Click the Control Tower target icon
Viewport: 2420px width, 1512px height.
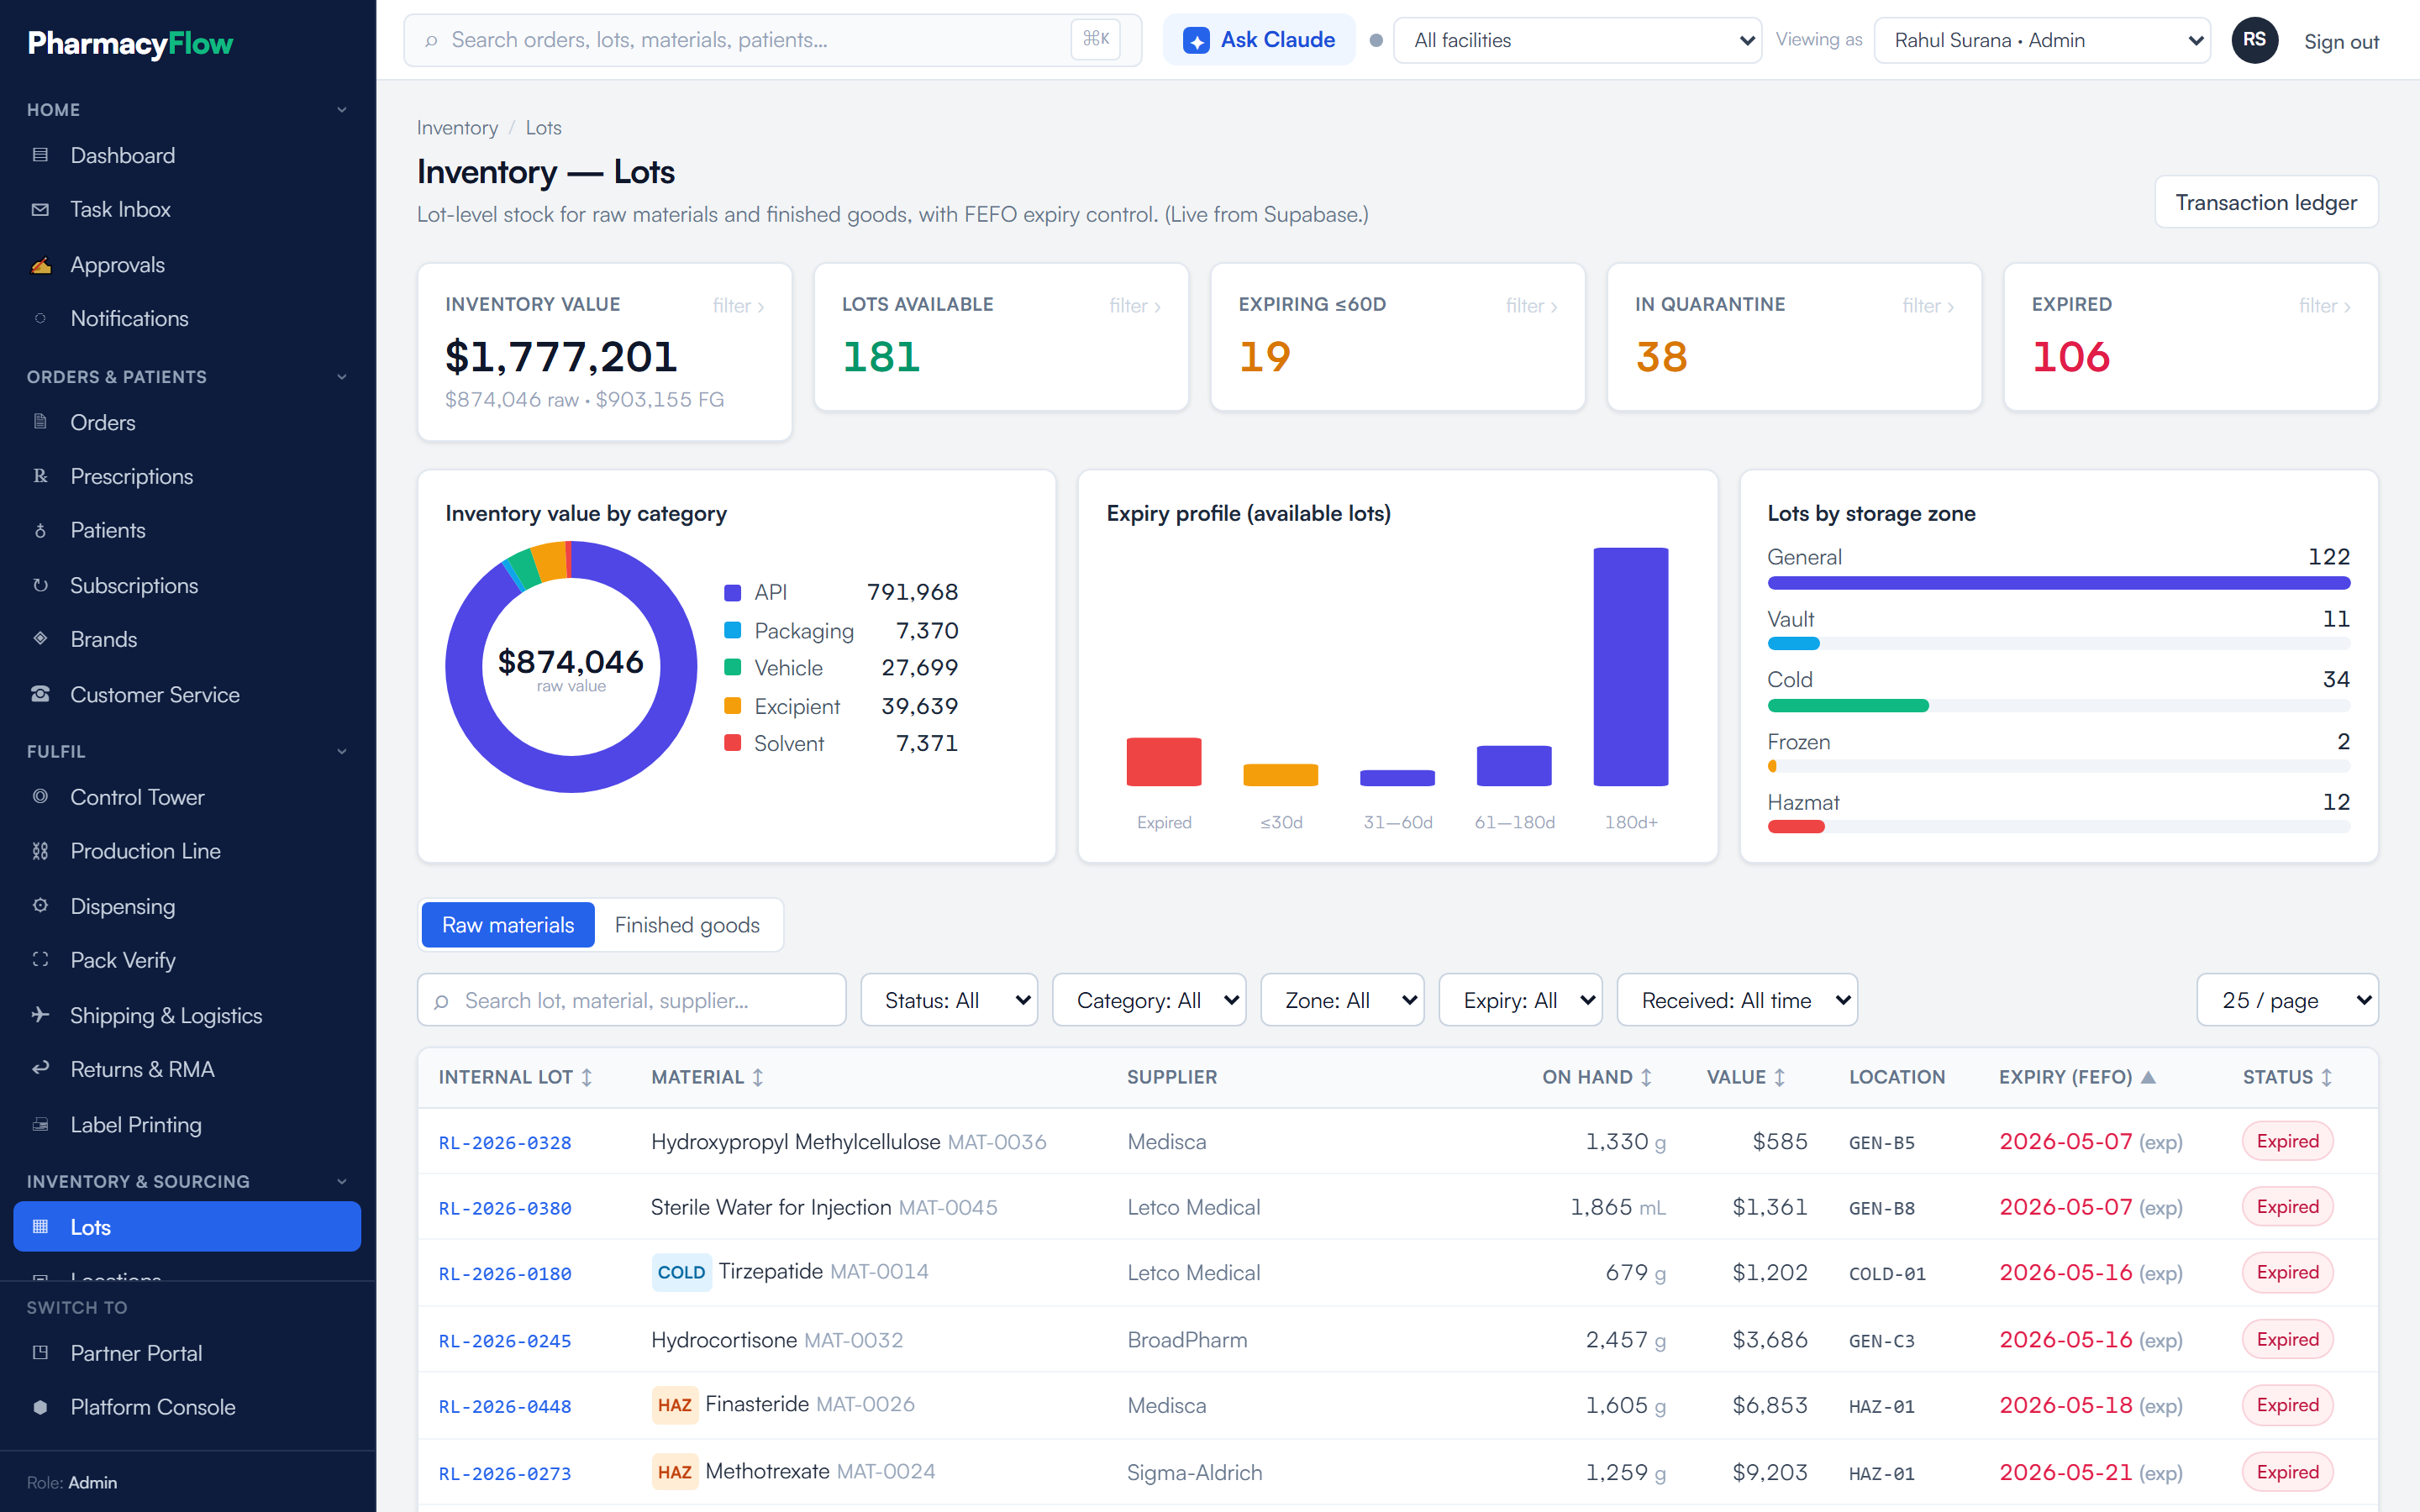pyautogui.click(x=40, y=797)
